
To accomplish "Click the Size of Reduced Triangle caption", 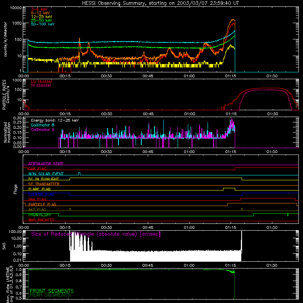I will pos(96,234).
